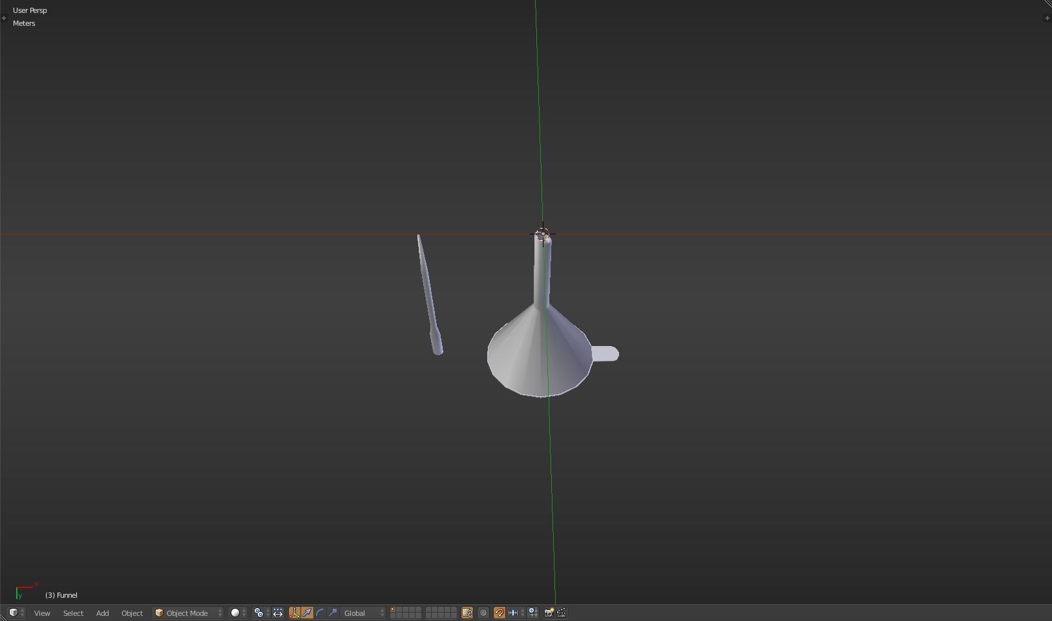This screenshot has height=621, width=1052.
Task: Click the User Persp view label
Action: tap(30, 10)
